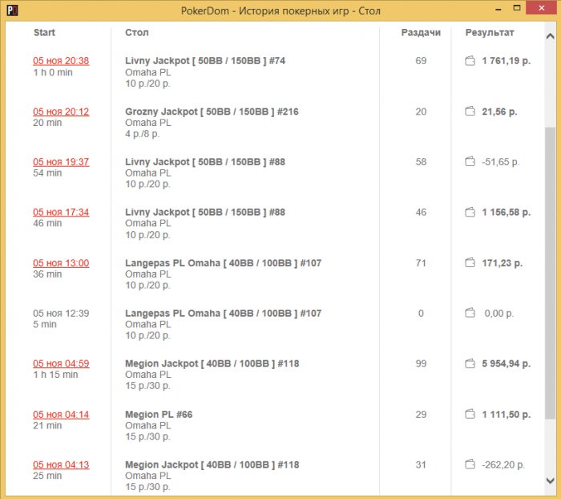Image resolution: width=561 pixels, height=499 pixels.
Task: Click result value -262,20 р.
Action: pos(503,465)
